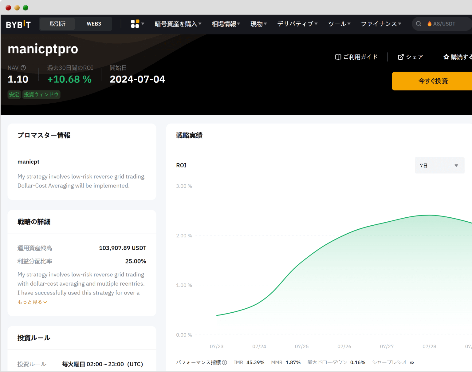Screen dimensions: 472x372
Task: Click the 毎火曜日 02:00～23:00 (UTC) rule
Action: point(103,364)
